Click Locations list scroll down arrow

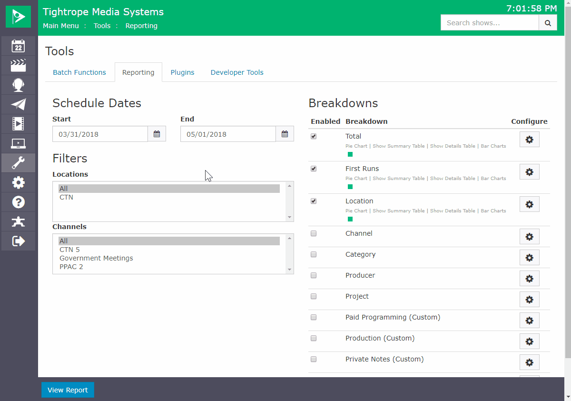[x=289, y=217]
